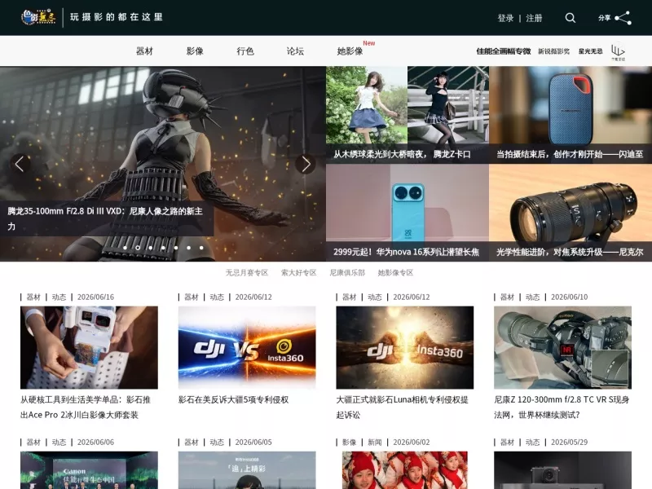Click the outlined cube logo icon in nav
This screenshot has height=489, width=652.
(618, 51)
